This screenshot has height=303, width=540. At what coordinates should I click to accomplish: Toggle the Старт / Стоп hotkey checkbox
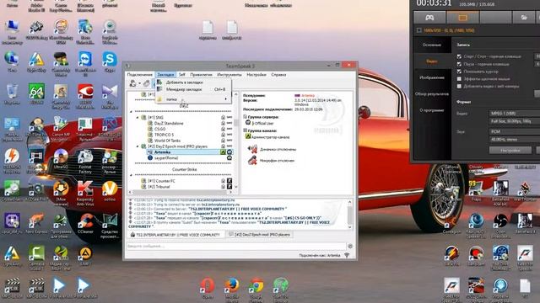point(459,56)
